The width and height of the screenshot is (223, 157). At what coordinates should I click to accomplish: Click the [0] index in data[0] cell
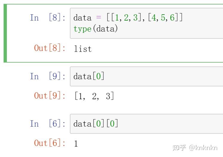[x=99, y=76]
